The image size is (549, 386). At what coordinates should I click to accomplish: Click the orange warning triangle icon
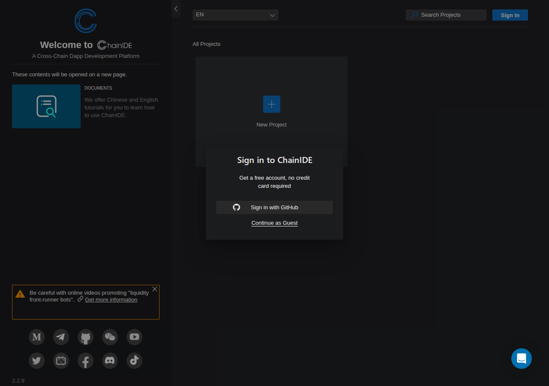tap(20, 294)
